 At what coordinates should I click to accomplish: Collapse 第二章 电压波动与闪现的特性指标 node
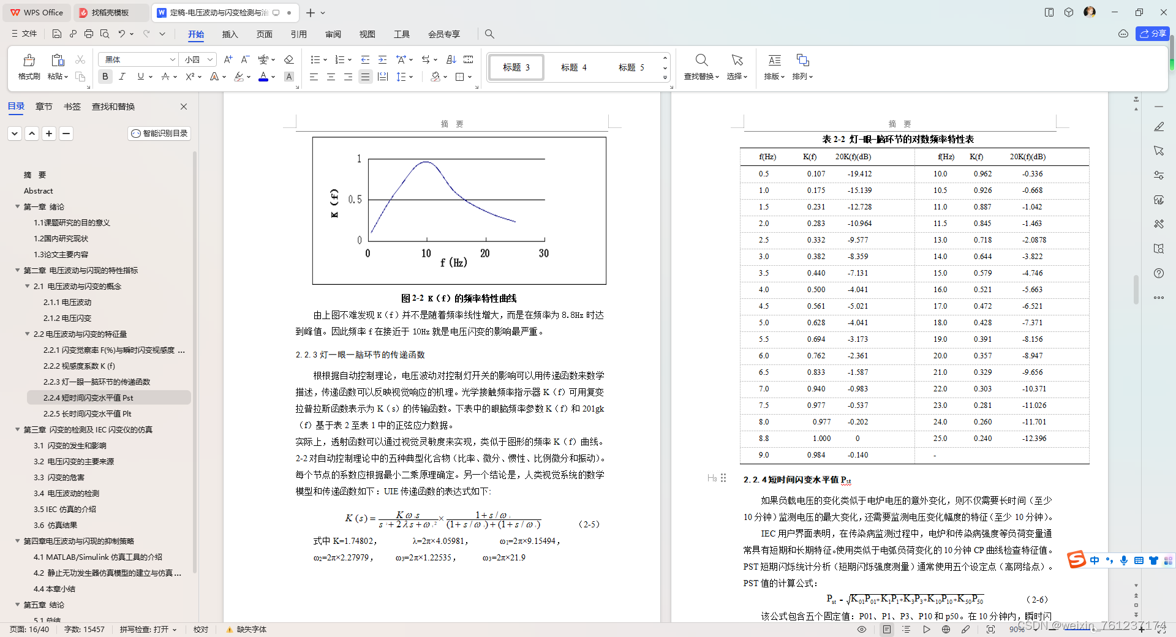[17, 270]
